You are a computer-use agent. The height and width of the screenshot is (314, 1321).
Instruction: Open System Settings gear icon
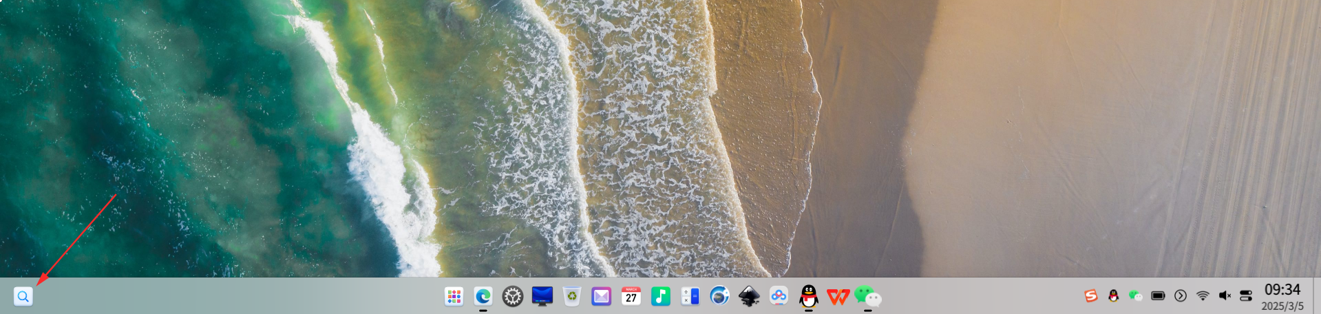click(513, 297)
